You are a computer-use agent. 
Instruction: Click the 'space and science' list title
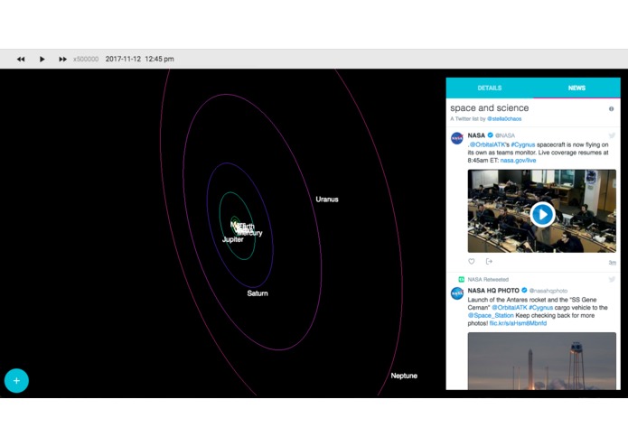pos(490,108)
